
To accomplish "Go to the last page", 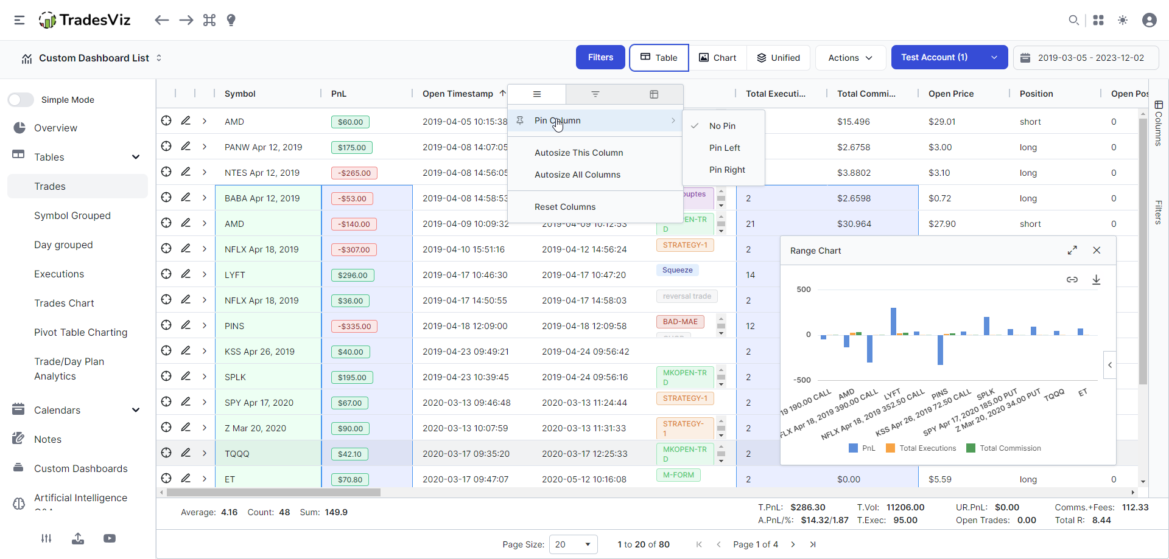I will (812, 544).
